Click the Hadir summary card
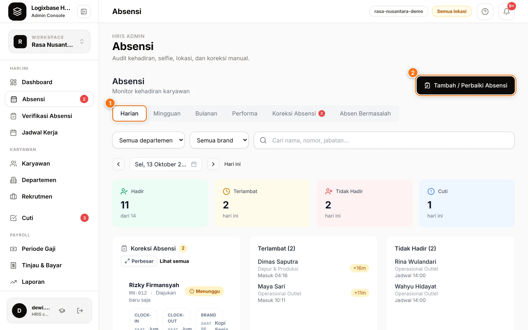 click(160, 204)
